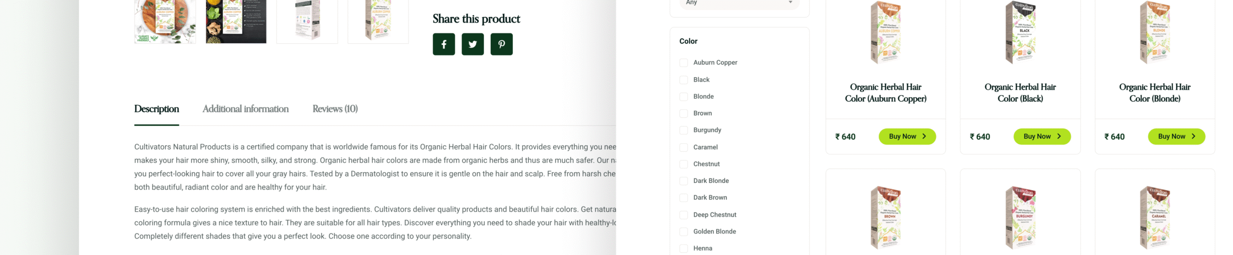This screenshot has height=255, width=1233.
Task: Select the dark ingredients product thumbnail
Action: [x=236, y=22]
